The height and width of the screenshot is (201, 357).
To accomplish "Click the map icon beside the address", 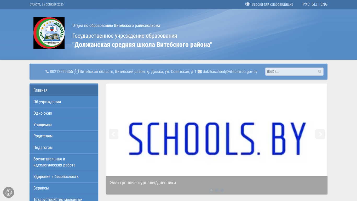I will [x=76, y=71].
